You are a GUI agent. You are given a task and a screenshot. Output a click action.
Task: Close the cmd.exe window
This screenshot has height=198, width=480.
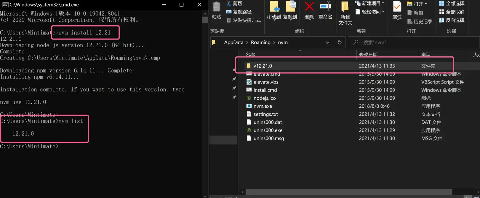click(199, 5)
